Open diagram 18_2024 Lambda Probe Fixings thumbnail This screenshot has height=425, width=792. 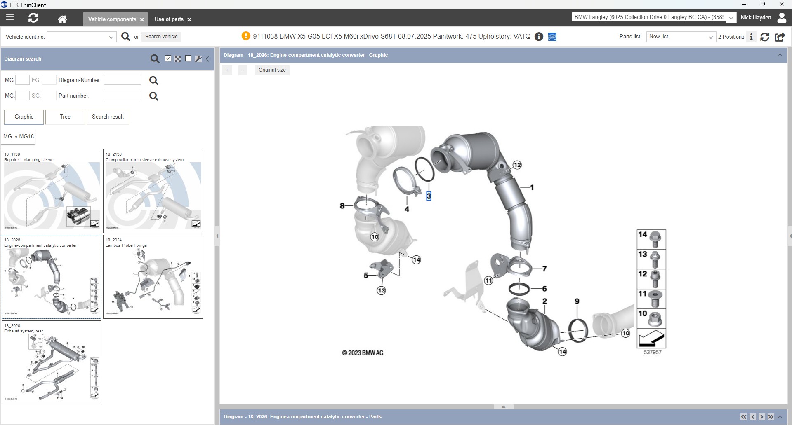click(153, 277)
